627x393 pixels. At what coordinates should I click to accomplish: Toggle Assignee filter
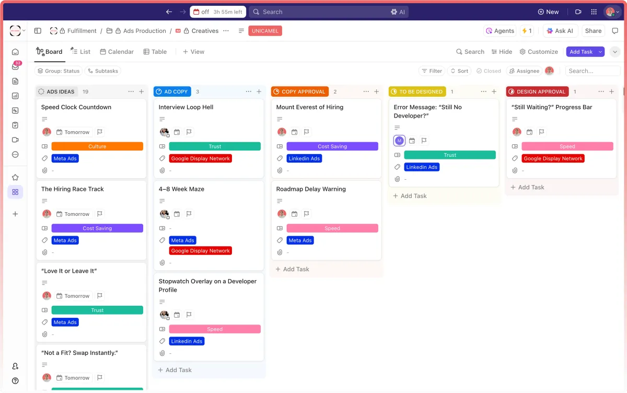pyautogui.click(x=524, y=71)
